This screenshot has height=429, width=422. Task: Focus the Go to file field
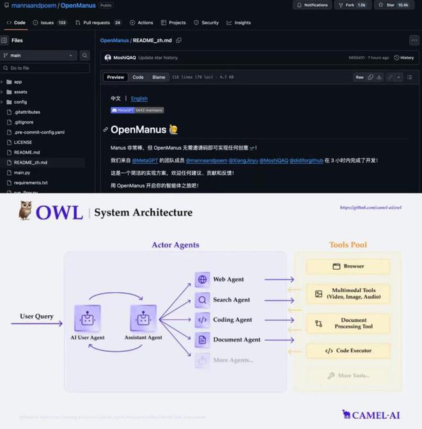click(45, 68)
